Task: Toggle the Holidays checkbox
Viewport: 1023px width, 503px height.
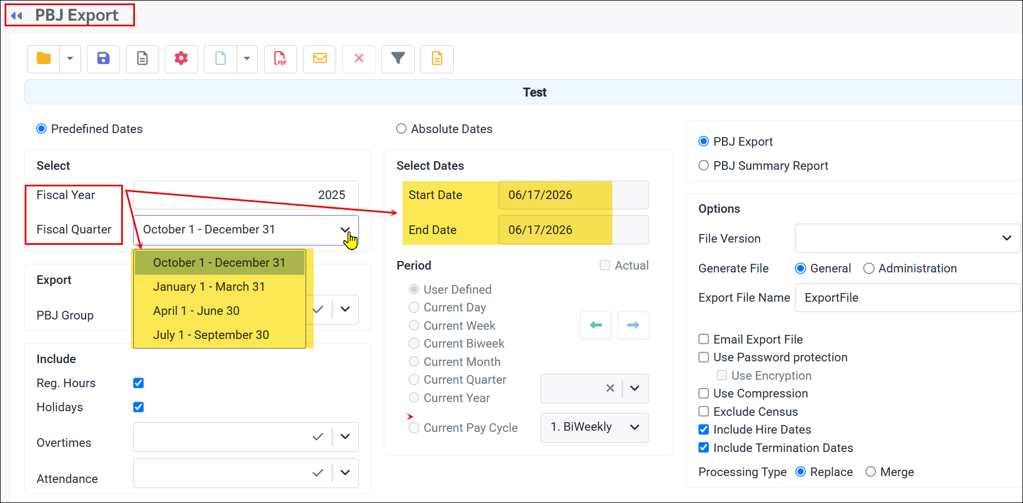Action: [x=138, y=407]
